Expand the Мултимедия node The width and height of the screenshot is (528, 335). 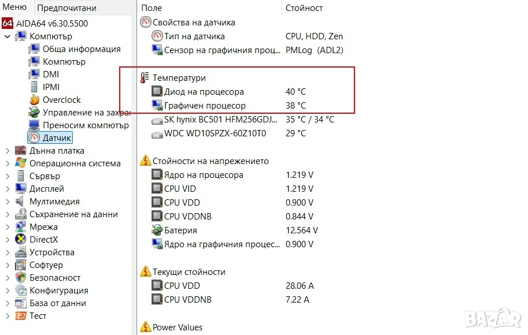[8, 202]
